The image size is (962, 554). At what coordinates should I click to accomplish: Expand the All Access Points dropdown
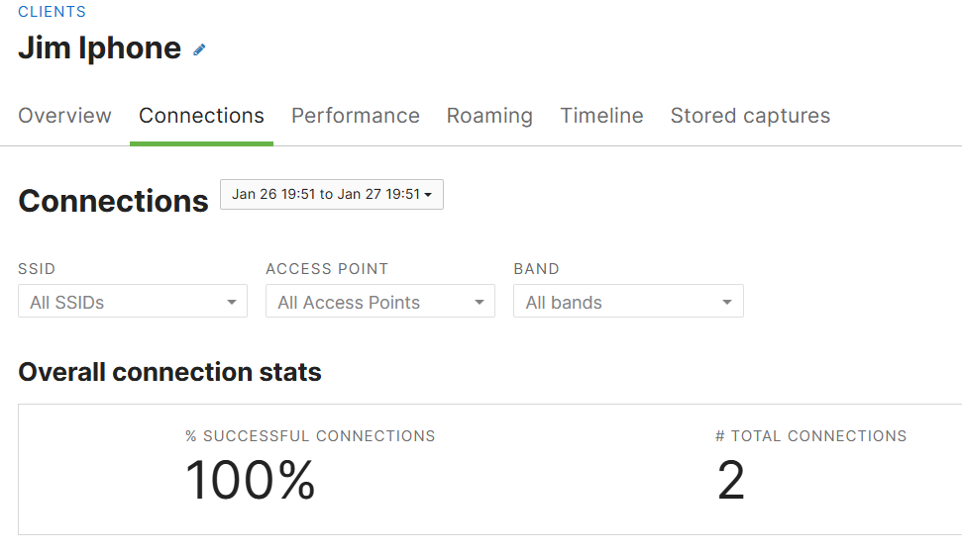click(380, 301)
